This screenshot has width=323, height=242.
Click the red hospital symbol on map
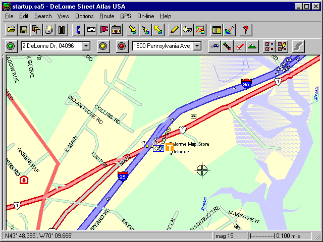24,180
